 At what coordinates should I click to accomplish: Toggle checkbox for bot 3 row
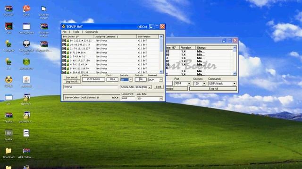64,61
